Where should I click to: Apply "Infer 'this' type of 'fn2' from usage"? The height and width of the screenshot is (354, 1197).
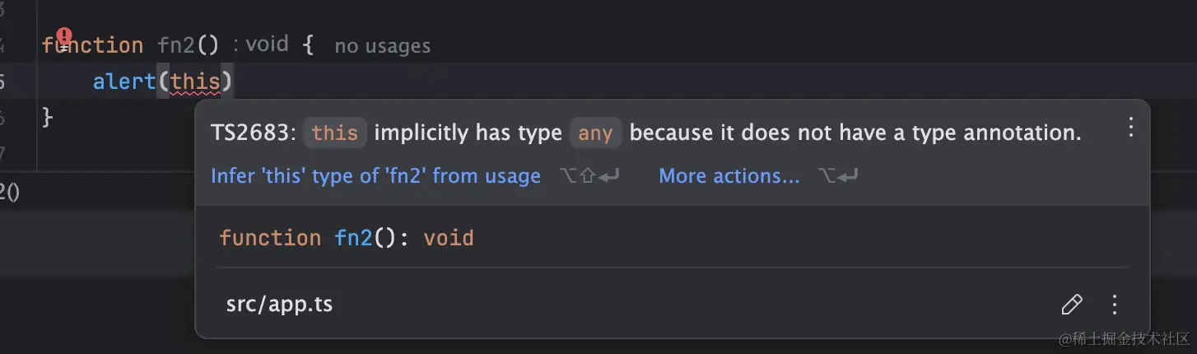[375, 176]
